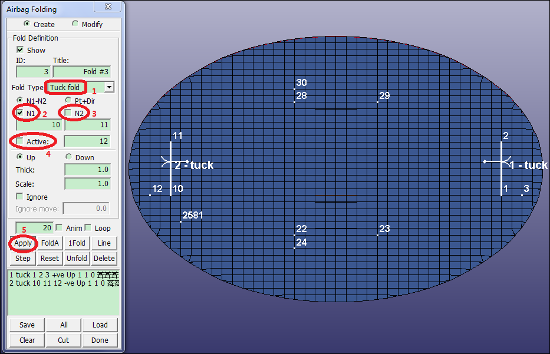Select the Modify radio button

[75, 24]
